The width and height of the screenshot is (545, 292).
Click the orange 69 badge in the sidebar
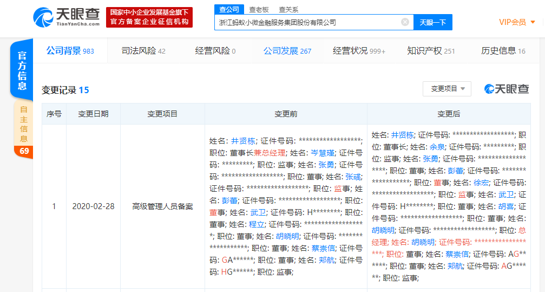tap(24, 151)
